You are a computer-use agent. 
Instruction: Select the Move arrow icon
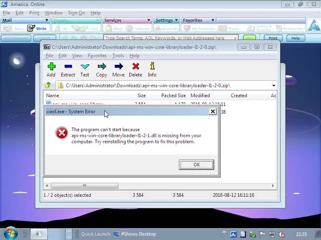[x=118, y=66]
